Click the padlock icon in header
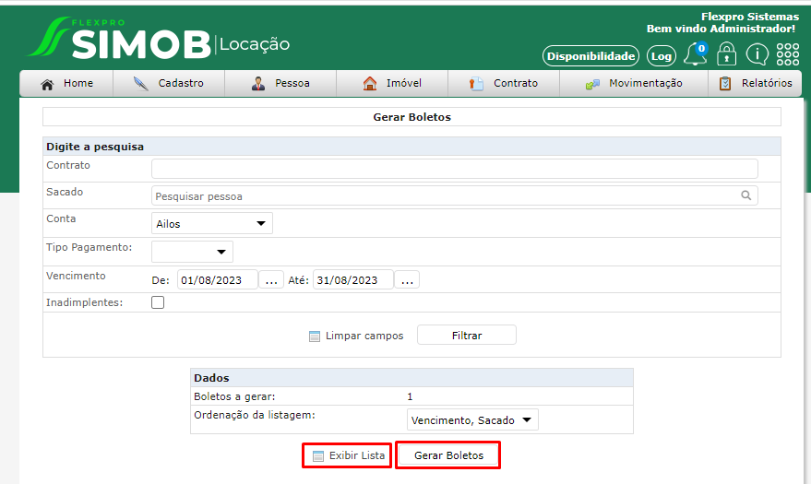The height and width of the screenshot is (484, 811). (x=726, y=53)
